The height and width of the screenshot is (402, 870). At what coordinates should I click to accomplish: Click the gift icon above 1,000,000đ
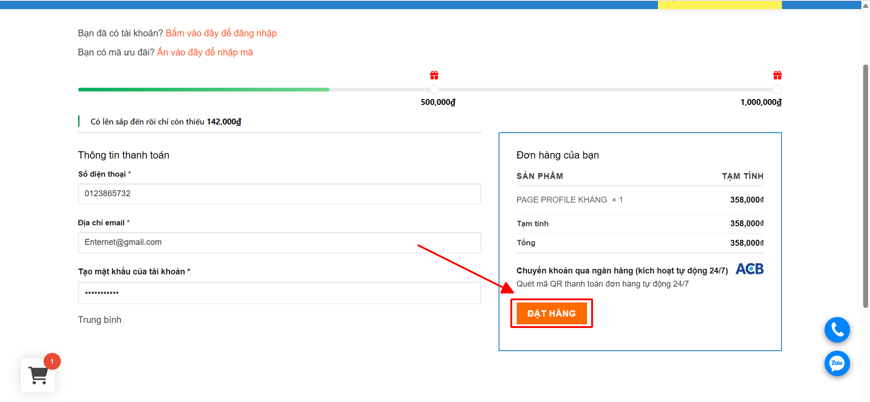tap(777, 75)
